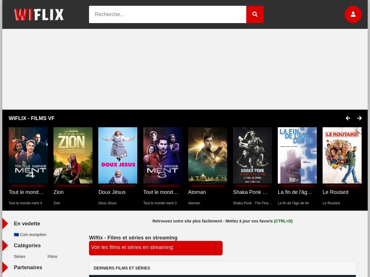The height and width of the screenshot is (277, 370).
Task: Click the large Zion title link
Action: click(x=59, y=192)
